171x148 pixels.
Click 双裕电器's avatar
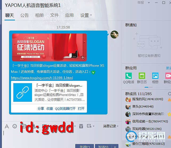point(128,129)
